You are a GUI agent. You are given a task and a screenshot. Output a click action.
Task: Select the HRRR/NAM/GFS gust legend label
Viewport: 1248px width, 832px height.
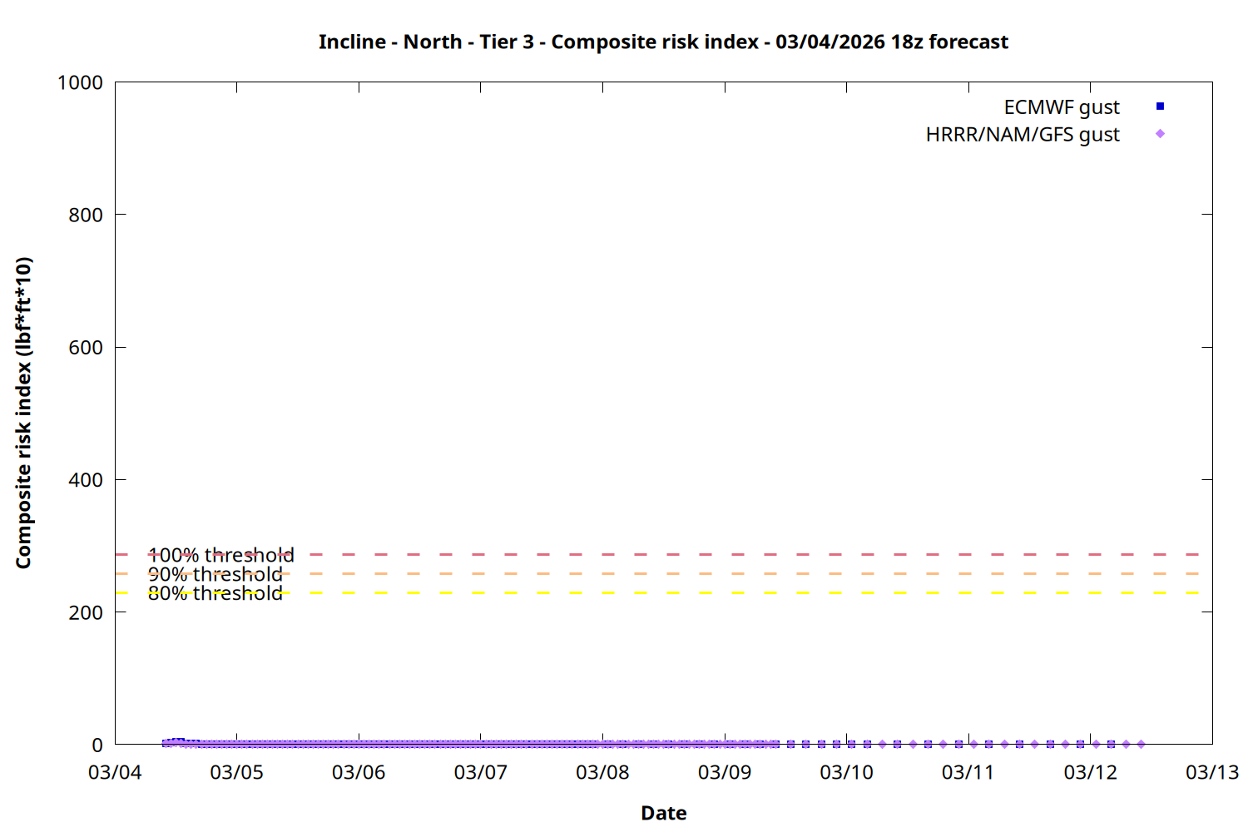(1022, 135)
